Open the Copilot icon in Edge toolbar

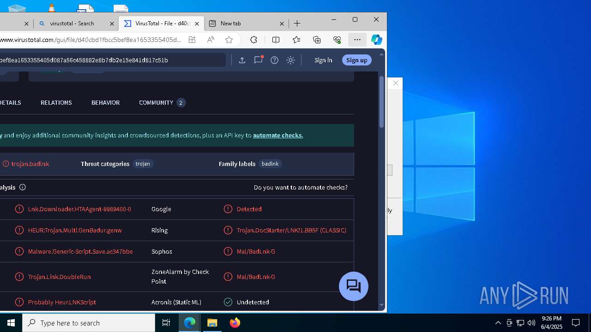[x=377, y=40]
